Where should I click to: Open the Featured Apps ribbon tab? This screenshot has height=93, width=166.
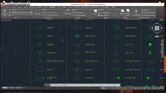click(x=105, y=7)
